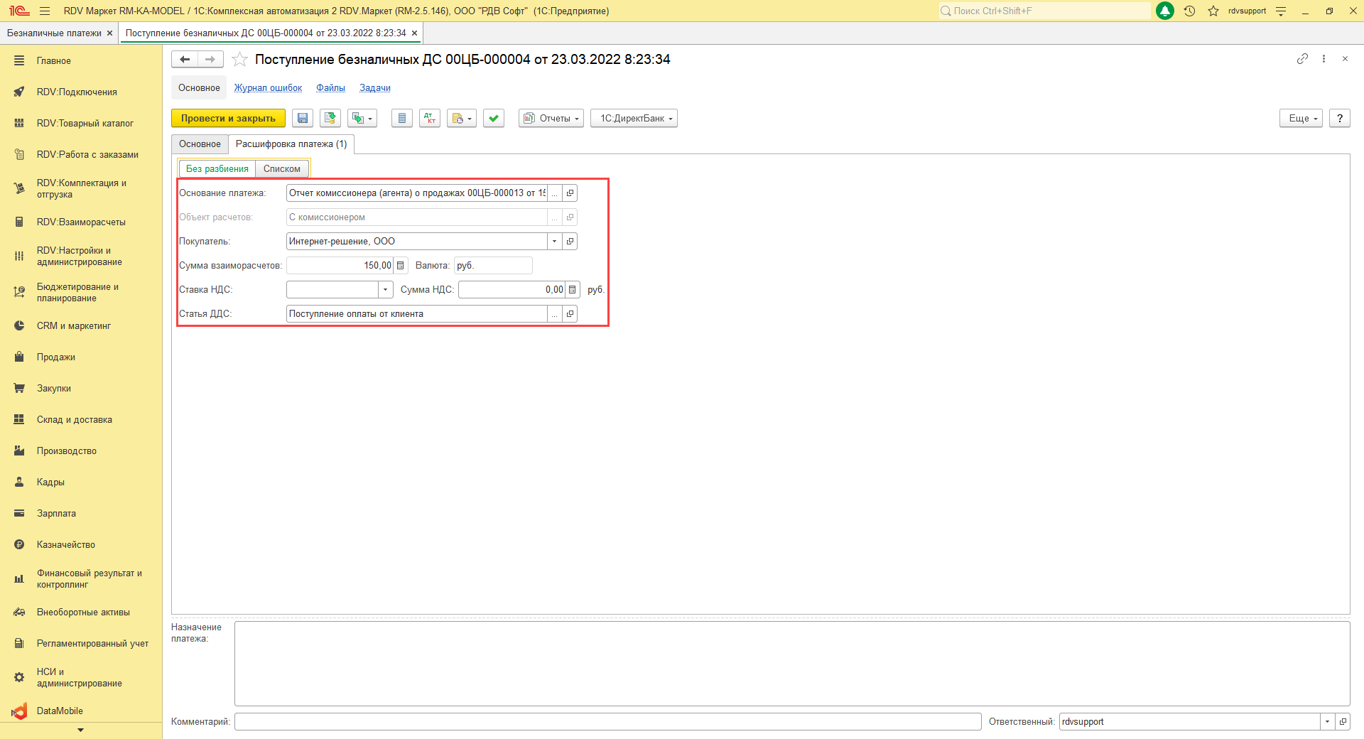This screenshot has height=739, width=1364.
Task: Click the copy link icon
Action: coord(1301,59)
